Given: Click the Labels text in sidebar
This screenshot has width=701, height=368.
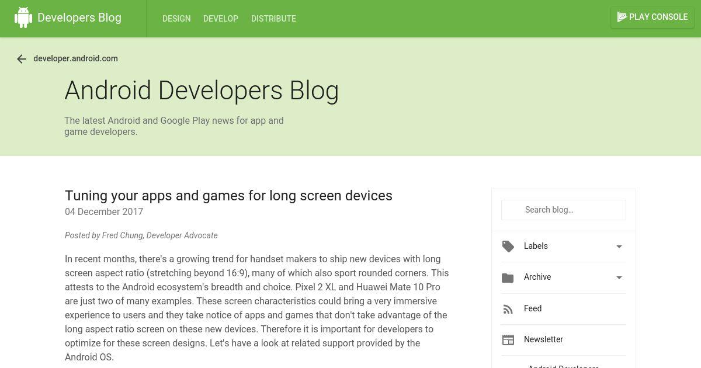Looking at the screenshot, I should pyautogui.click(x=536, y=246).
